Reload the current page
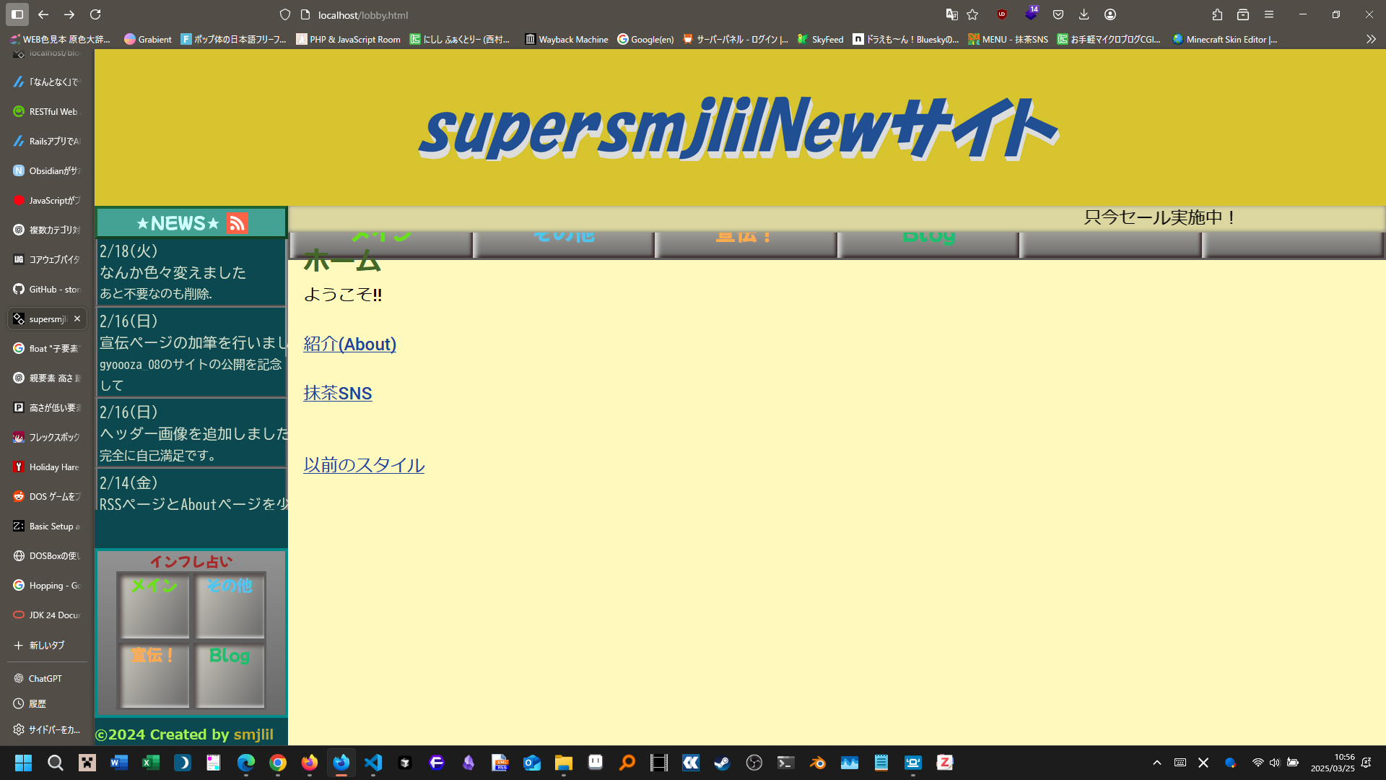Screen dimensions: 1386x780 [x=96, y=14]
